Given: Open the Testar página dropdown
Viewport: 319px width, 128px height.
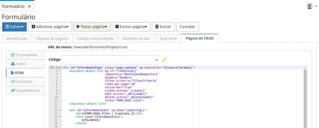Looking at the screenshot, I should pyautogui.click(x=92, y=27).
